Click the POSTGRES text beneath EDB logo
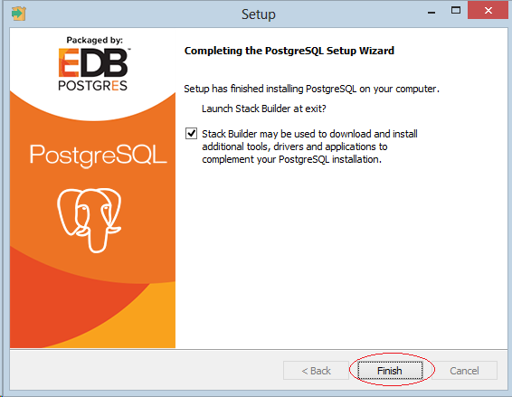 93,86
